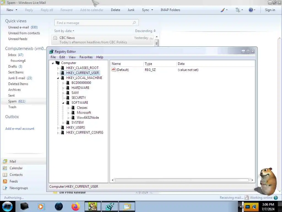Click the Delete button in Live Mail
The width and height of the screenshot is (282, 212).
point(115,10)
